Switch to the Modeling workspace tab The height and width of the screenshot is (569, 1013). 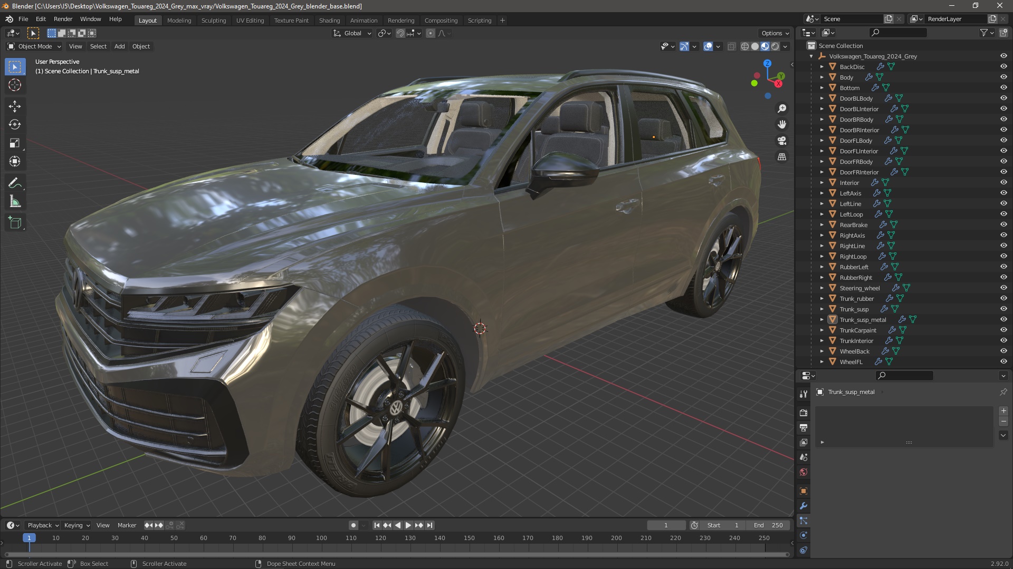179,21
